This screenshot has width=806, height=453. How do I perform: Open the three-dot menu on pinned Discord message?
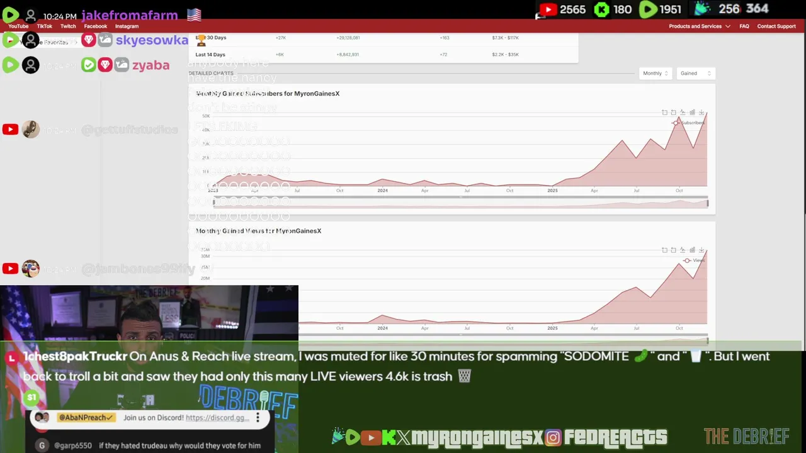258,418
